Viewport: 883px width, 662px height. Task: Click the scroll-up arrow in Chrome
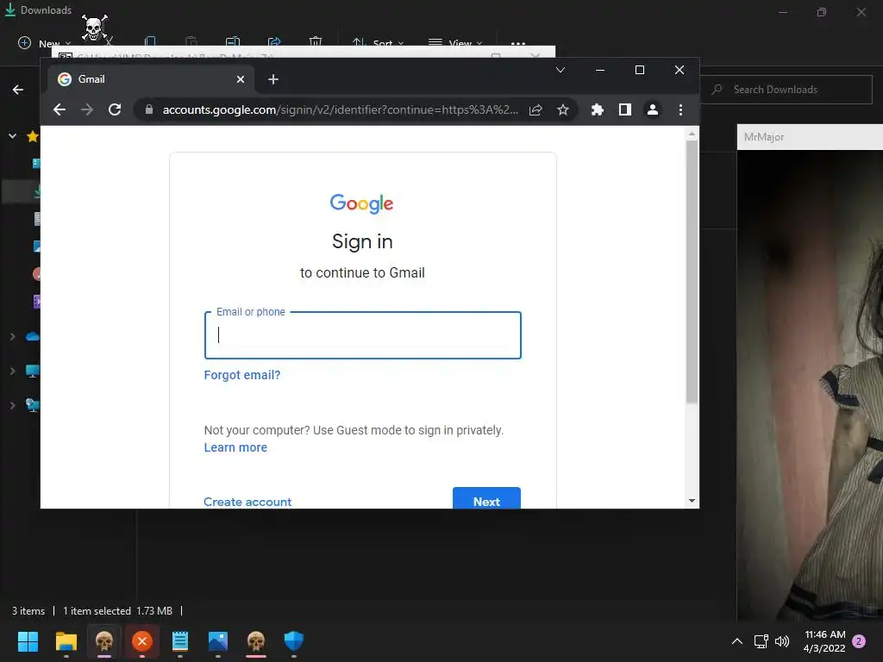pos(692,134)
